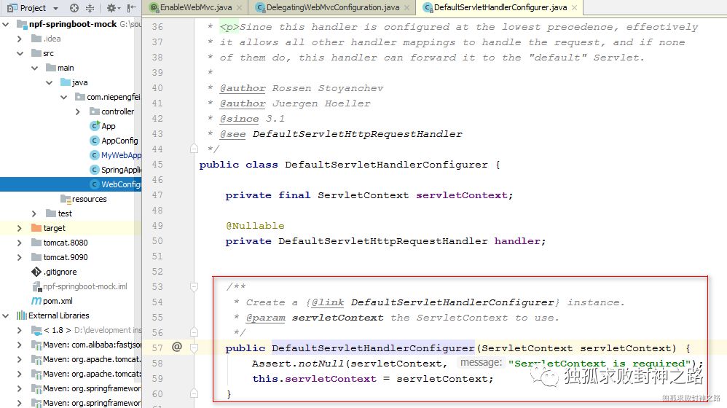
Task: Switch to DelegatingWebMvcConfiguration.java tab
Action: coord(333,7)
